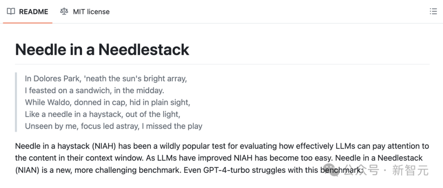Screen dimensions: 443x188
Task: Click the book icon beside README
Action: [11, 11]
